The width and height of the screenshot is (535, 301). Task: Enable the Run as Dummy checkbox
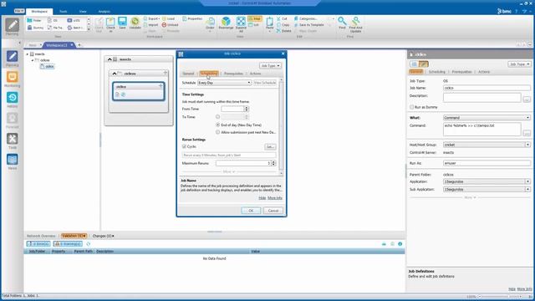click(412, 107)
